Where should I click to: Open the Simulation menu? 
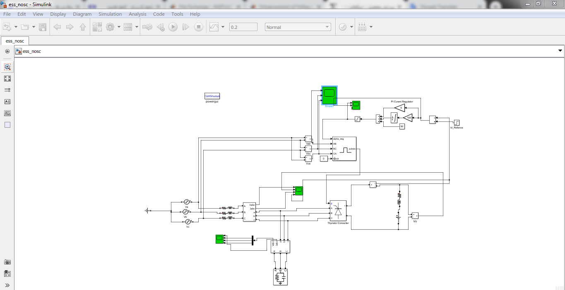[110, 14]
